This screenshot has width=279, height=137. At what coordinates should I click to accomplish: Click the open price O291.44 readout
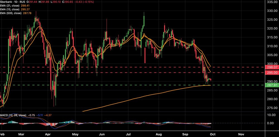(32, 2)
